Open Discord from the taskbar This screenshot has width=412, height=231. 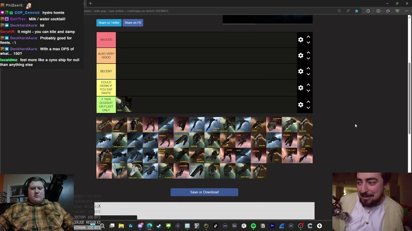[x=140, y=226]
